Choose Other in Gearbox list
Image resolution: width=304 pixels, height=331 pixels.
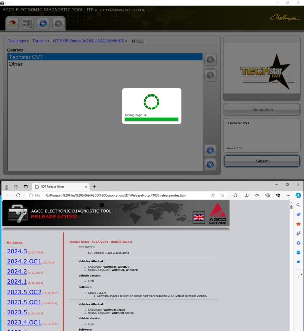[105, 64]
